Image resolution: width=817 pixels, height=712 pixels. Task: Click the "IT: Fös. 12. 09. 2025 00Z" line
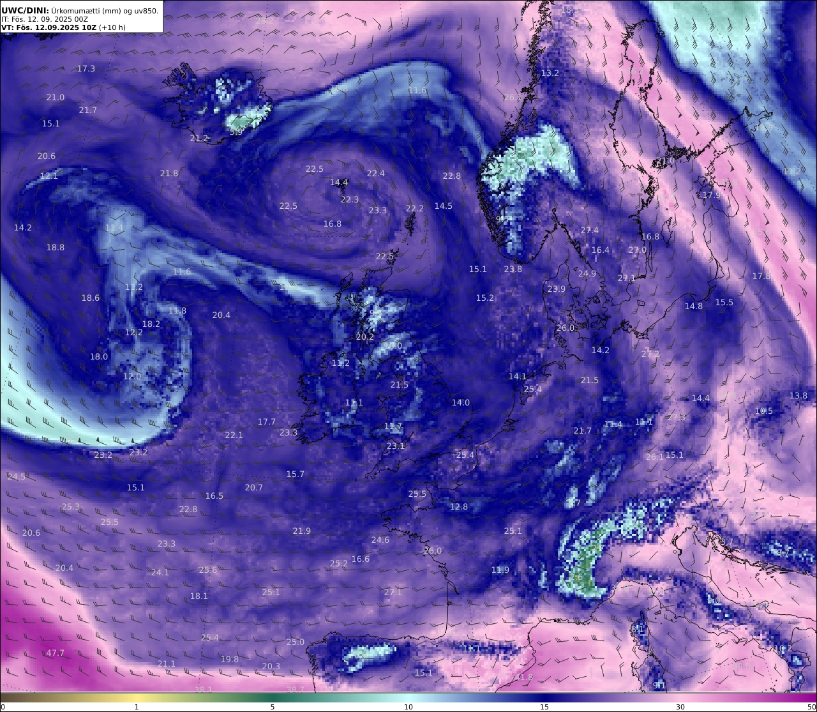tap(45, 19)
